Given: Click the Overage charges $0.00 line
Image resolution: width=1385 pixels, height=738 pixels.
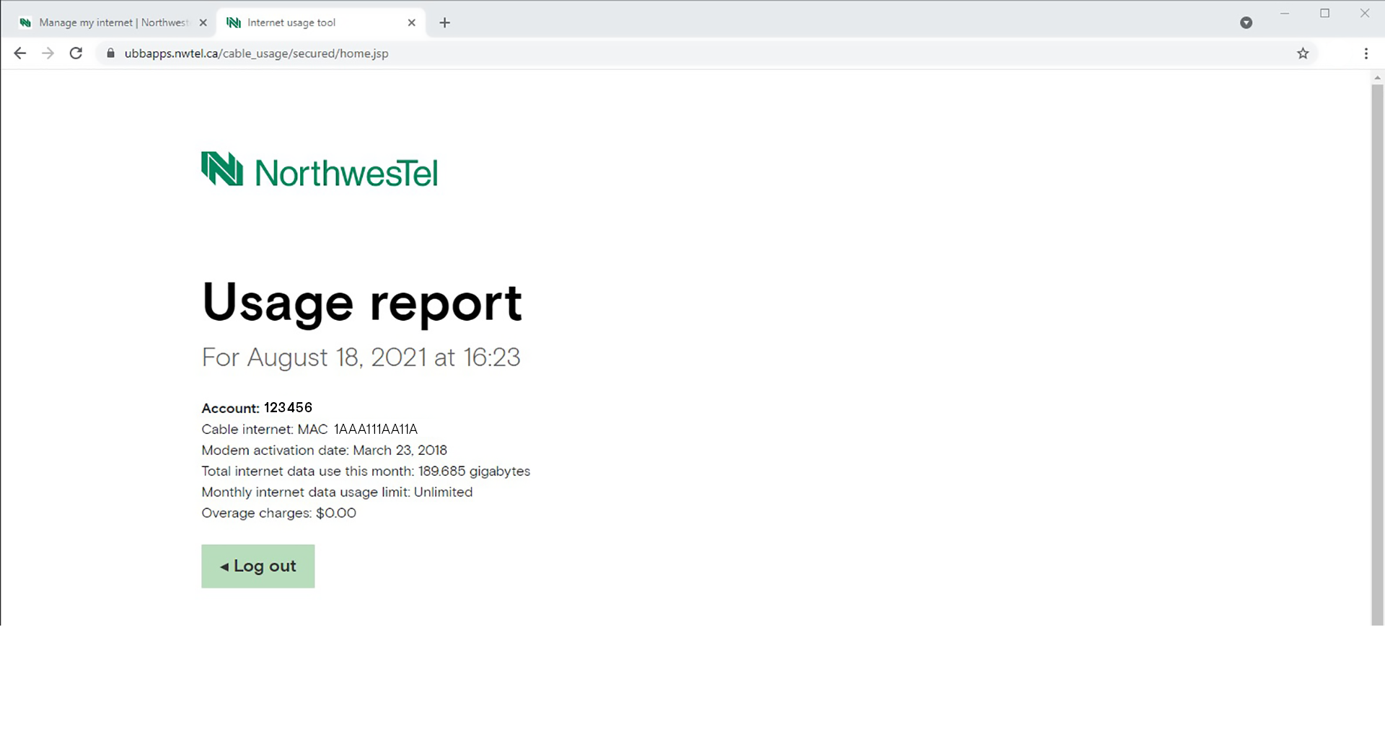Looking at the screenshot, I should tap(278, 513).
